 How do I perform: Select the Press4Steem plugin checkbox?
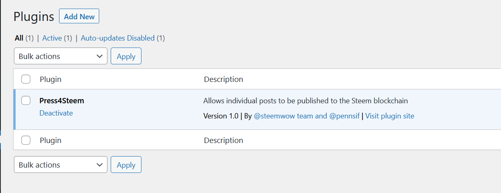tap(26, 100)
